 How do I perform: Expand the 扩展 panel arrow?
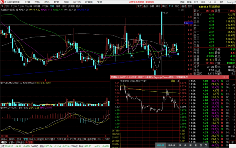coord(14,142)
